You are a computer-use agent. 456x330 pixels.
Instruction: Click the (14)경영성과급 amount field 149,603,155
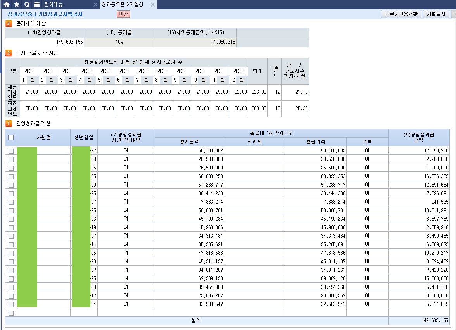[44, 42]
